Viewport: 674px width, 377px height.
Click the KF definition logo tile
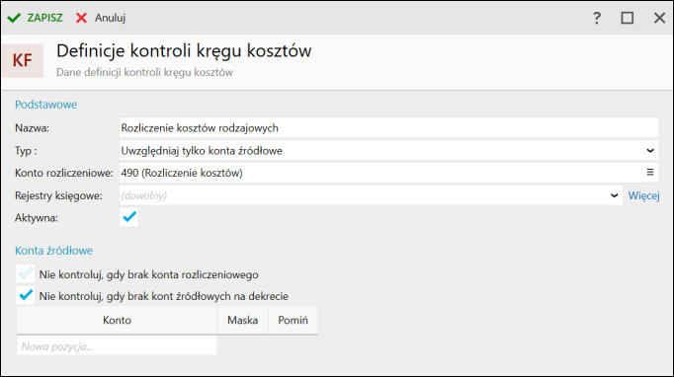(23, 60)
